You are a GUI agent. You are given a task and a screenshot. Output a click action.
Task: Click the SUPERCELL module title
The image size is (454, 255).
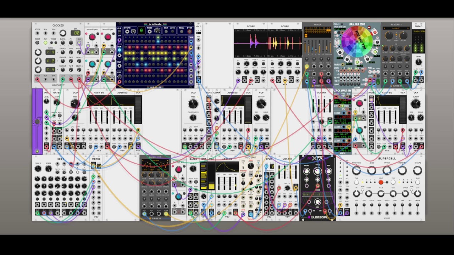click(387, 158)
